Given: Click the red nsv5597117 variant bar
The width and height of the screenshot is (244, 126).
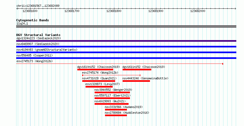Looking at the screenshot, I should click(112, 98).
